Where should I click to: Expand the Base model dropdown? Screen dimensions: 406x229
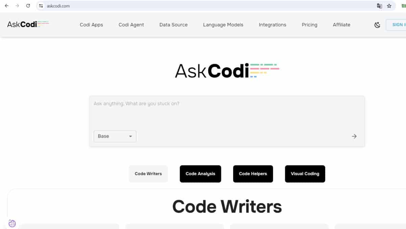[115, 136]
